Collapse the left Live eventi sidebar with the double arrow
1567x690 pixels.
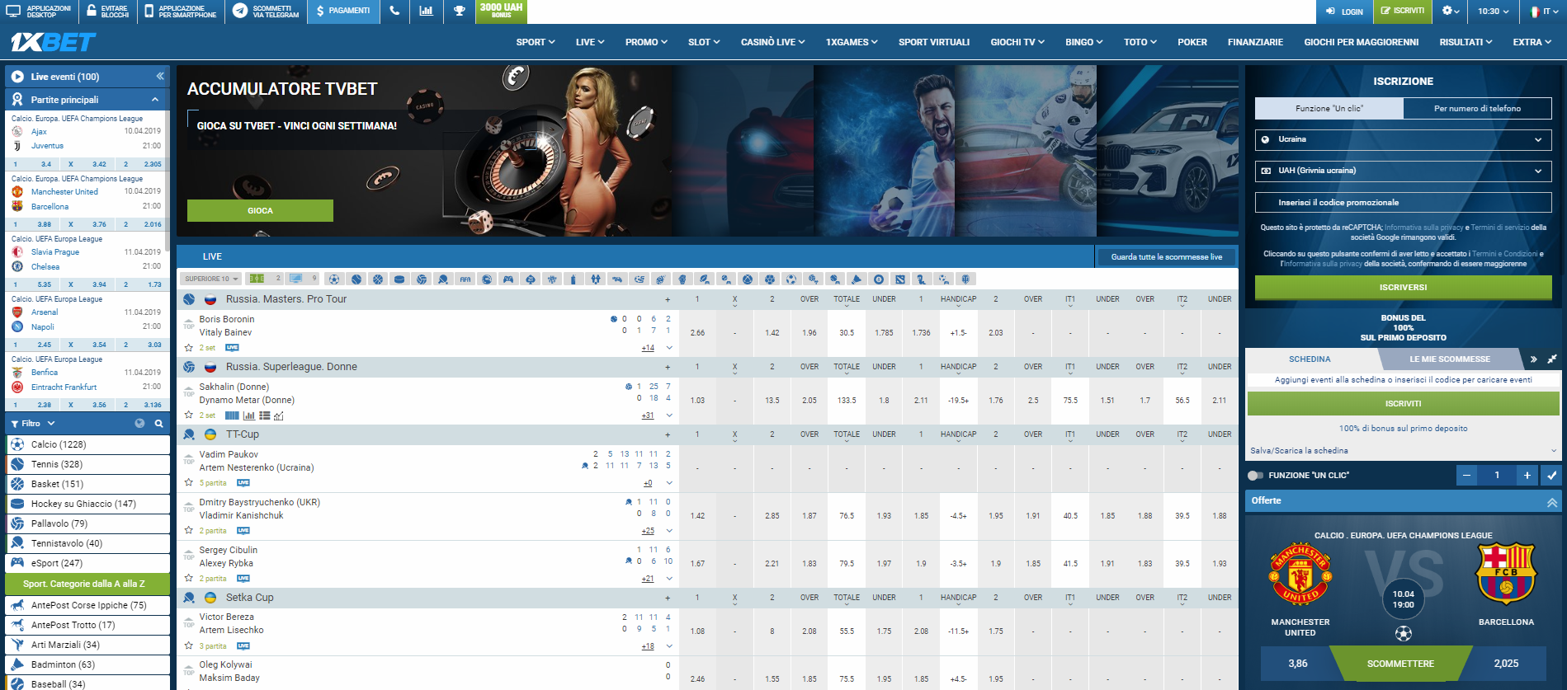[160, 76]
